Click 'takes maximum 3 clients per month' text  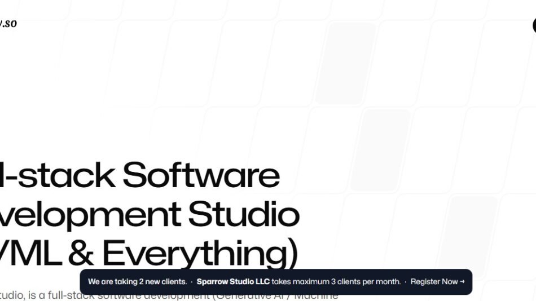pyautogui.click(x=336, y=282)
